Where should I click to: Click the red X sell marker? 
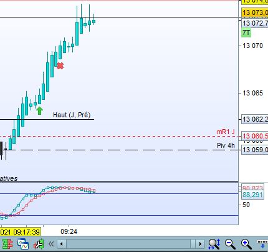pyautogui.click(x=60, y=66)
